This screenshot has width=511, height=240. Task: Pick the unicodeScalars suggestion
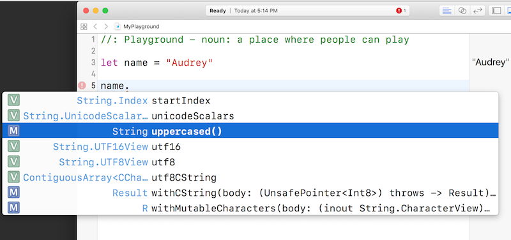[250, 116]
